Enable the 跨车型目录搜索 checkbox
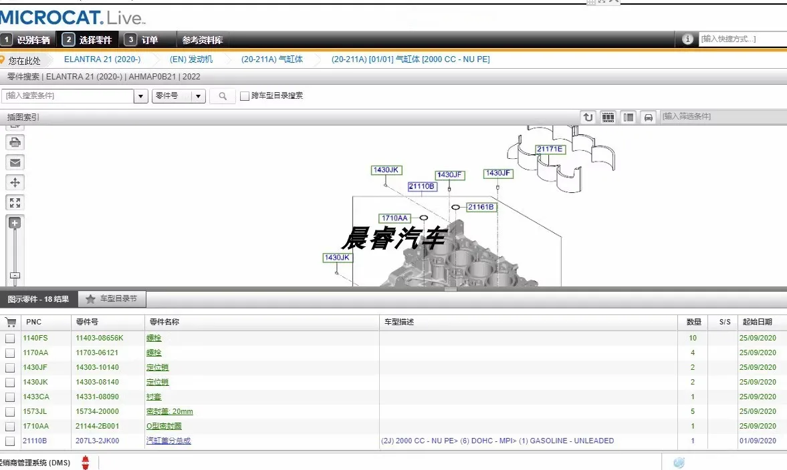The width and height of the screenshot is (787, 470). (245, 95)
